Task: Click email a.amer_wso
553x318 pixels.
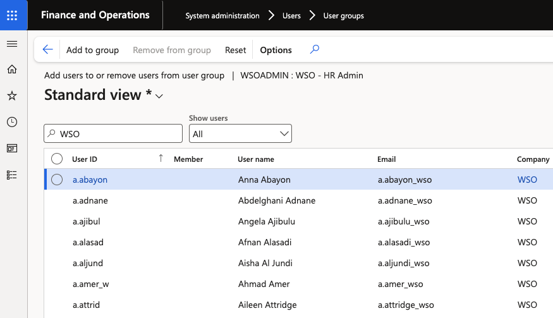Action: pyautogui.click(x=400, y=284)
